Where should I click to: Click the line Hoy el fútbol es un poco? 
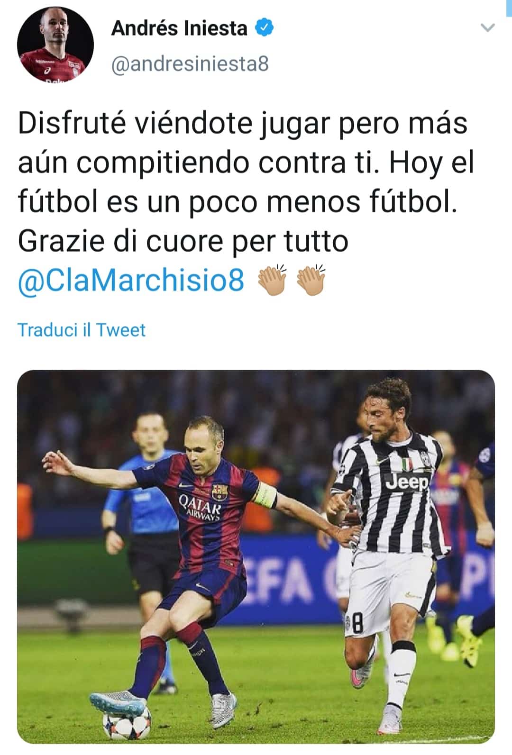(246, 182)
